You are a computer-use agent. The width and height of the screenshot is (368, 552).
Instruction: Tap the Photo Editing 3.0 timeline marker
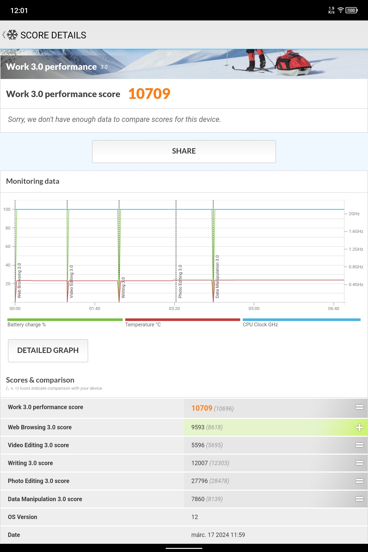[x=180, y=282]
